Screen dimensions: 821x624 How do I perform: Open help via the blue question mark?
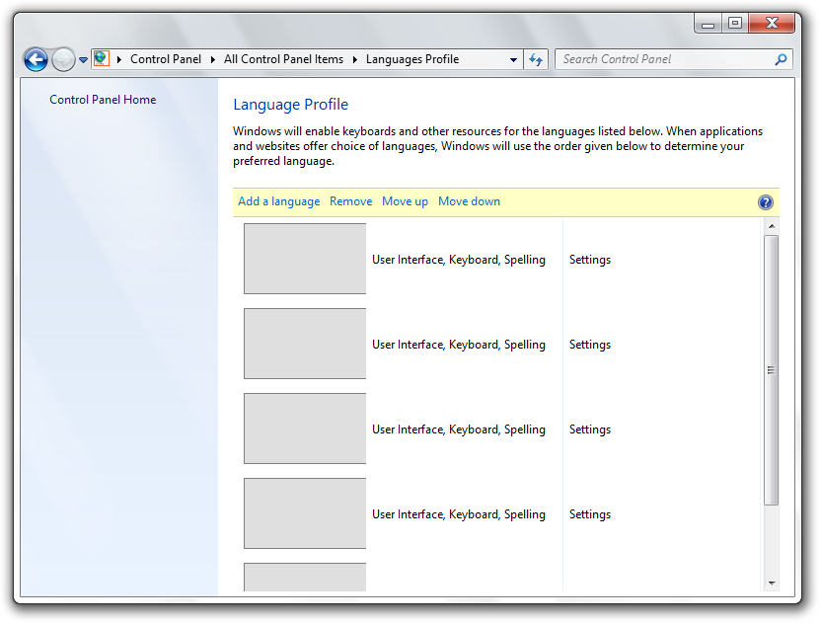pos(766,202)
